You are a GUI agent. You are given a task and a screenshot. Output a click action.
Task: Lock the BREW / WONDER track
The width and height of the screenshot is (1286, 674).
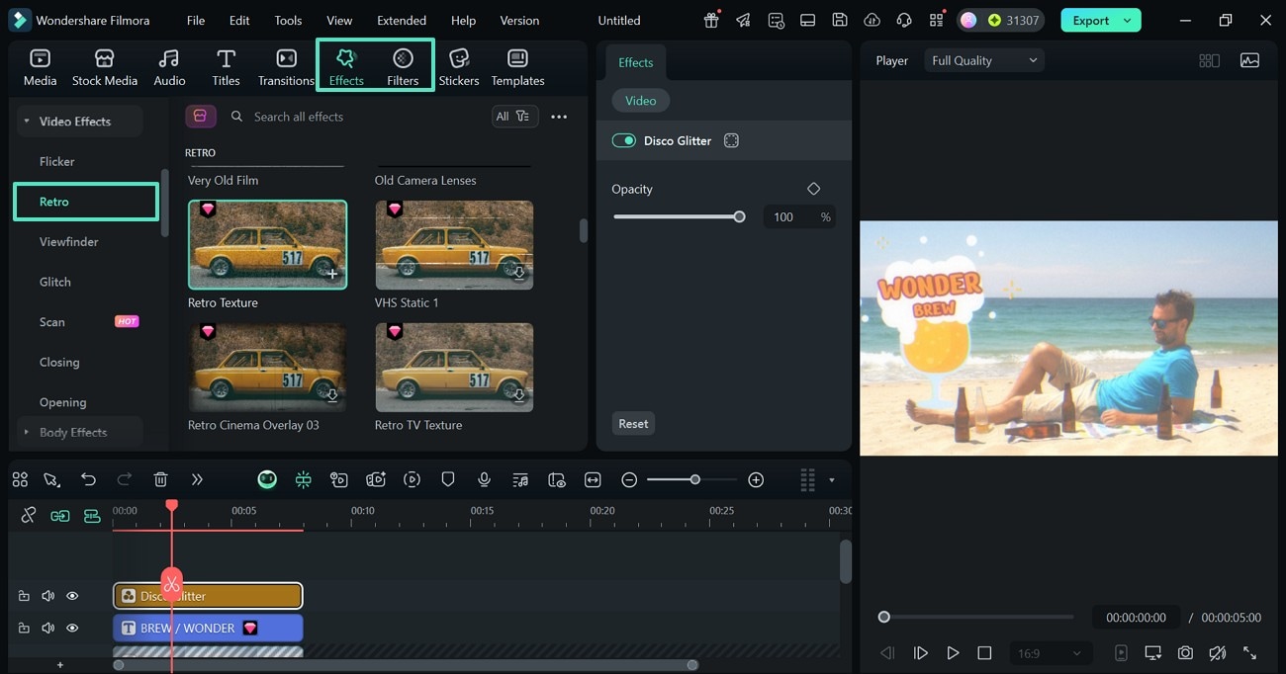(24, 628)
